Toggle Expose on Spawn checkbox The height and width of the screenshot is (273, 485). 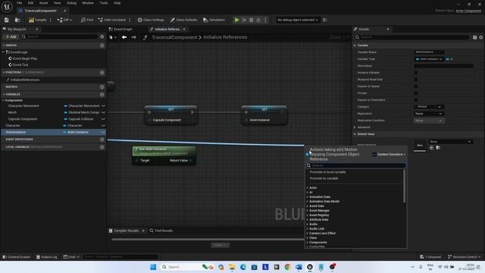[x=416, y=86]
